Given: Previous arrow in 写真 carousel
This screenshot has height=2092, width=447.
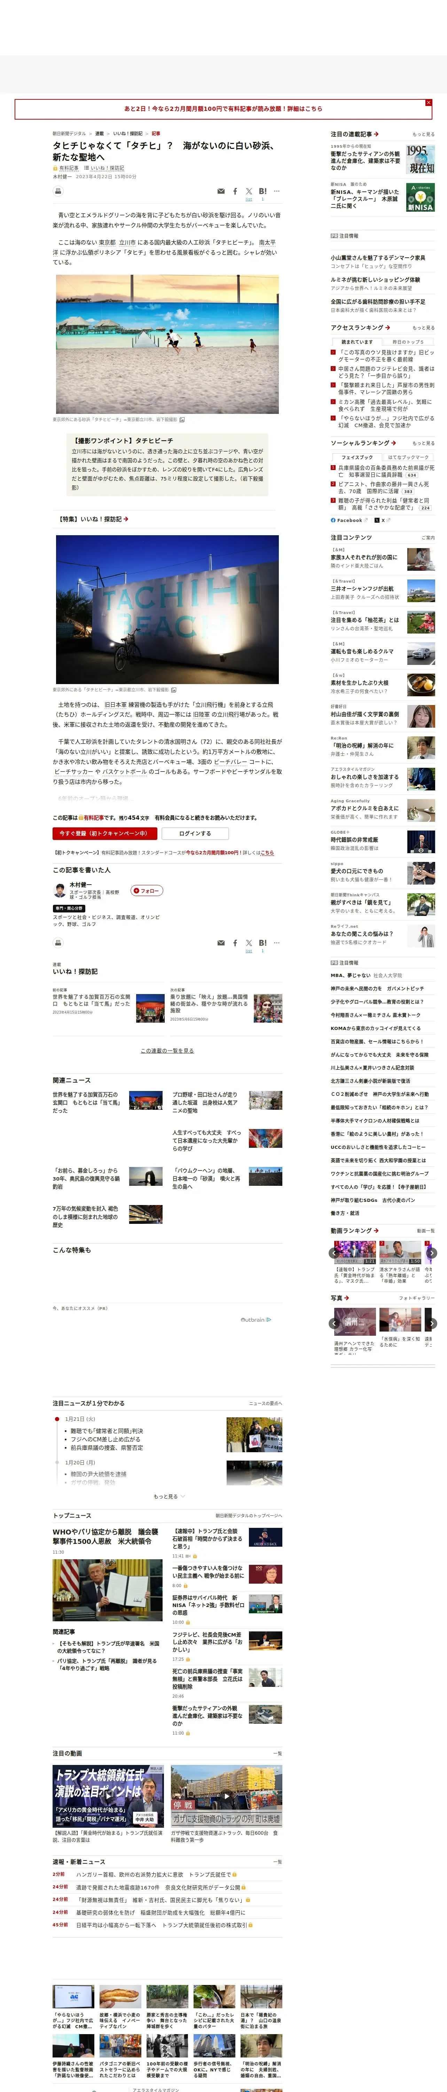Looking at the screenshot, I should [x=334, y=1324].
